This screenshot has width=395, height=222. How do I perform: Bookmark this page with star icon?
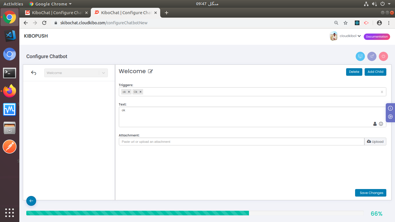tap(345, 23)
